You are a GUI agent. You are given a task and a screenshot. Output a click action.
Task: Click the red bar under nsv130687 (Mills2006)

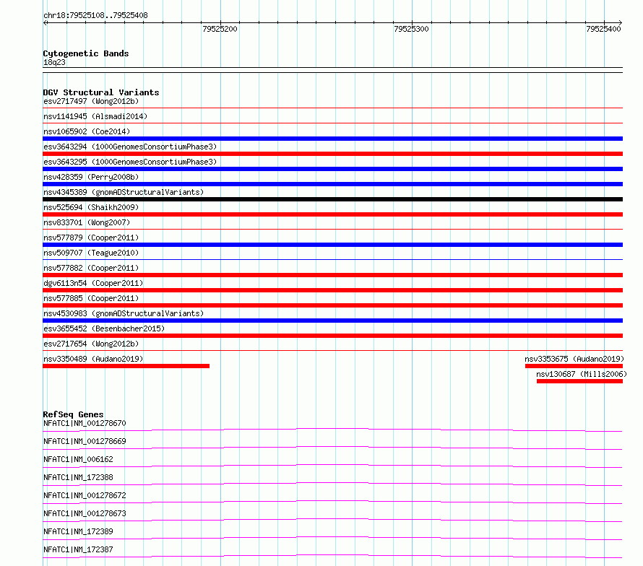click(579, 381)
